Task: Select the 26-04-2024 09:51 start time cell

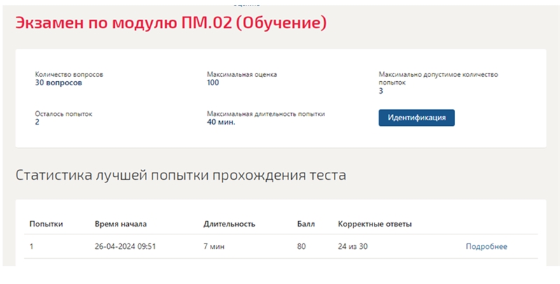Action: 125,246
